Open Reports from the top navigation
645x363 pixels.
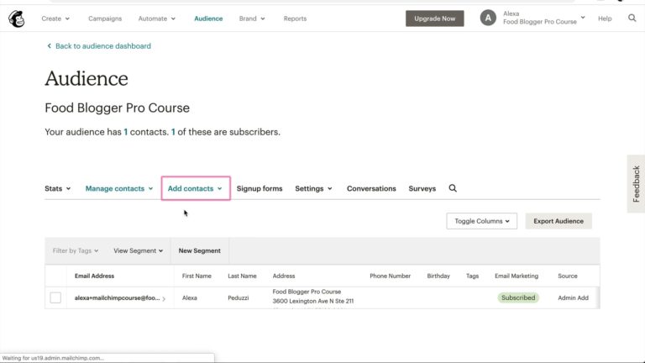tap(295, 18)
